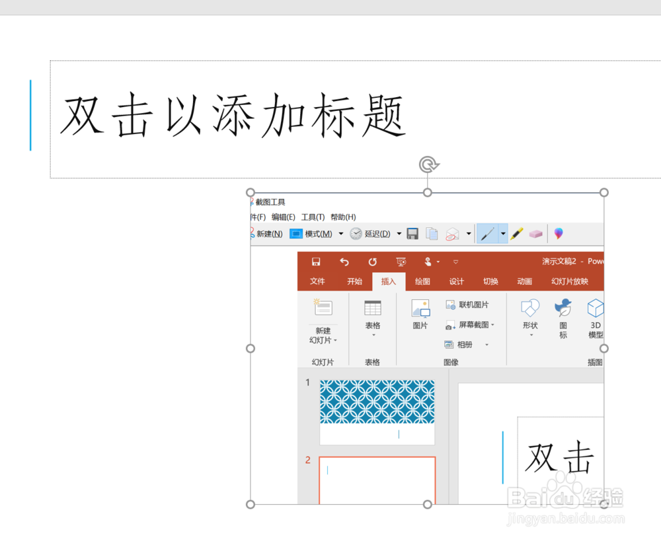Click the Paint 3D balloon icon

point(559,233)
